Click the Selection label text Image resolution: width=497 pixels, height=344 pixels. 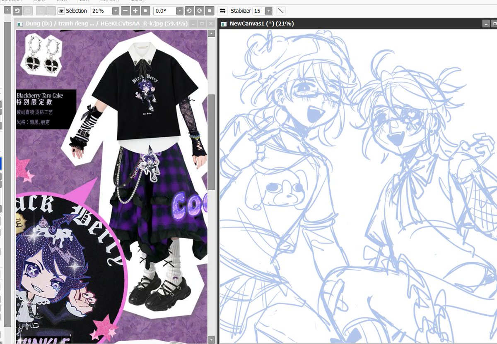coord(77,11)
